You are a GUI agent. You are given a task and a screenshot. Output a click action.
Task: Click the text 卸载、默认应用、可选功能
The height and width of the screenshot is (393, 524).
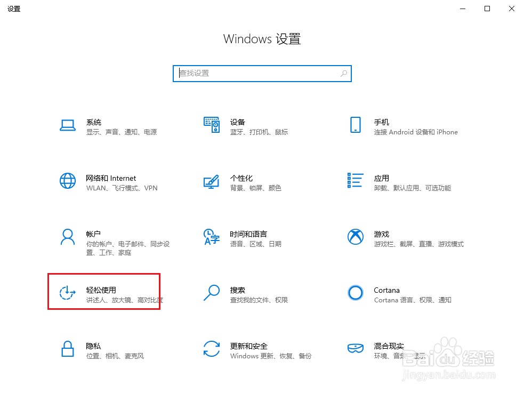[x=413, y=188]
